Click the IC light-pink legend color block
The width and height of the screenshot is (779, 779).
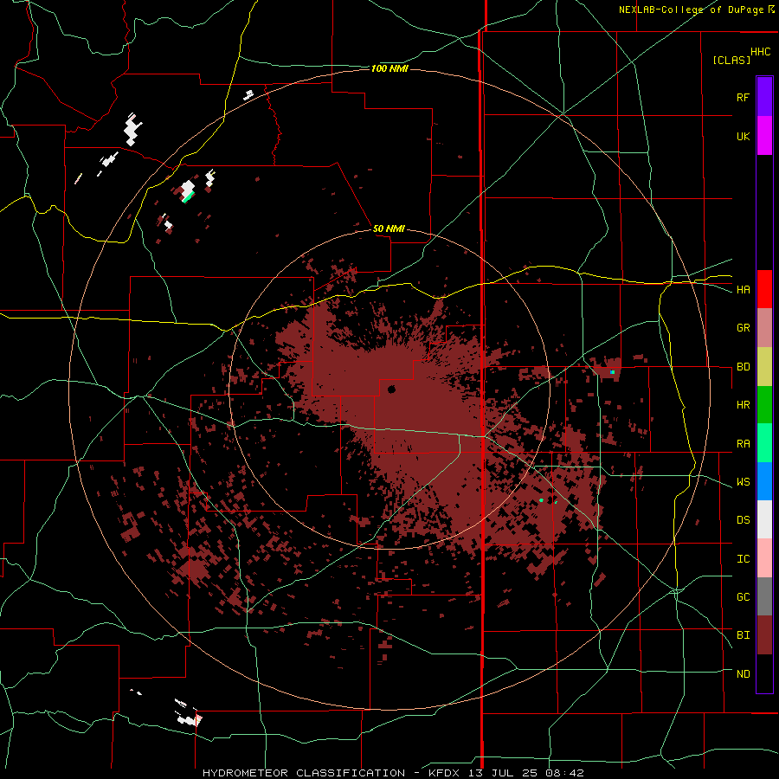point(764,558)
